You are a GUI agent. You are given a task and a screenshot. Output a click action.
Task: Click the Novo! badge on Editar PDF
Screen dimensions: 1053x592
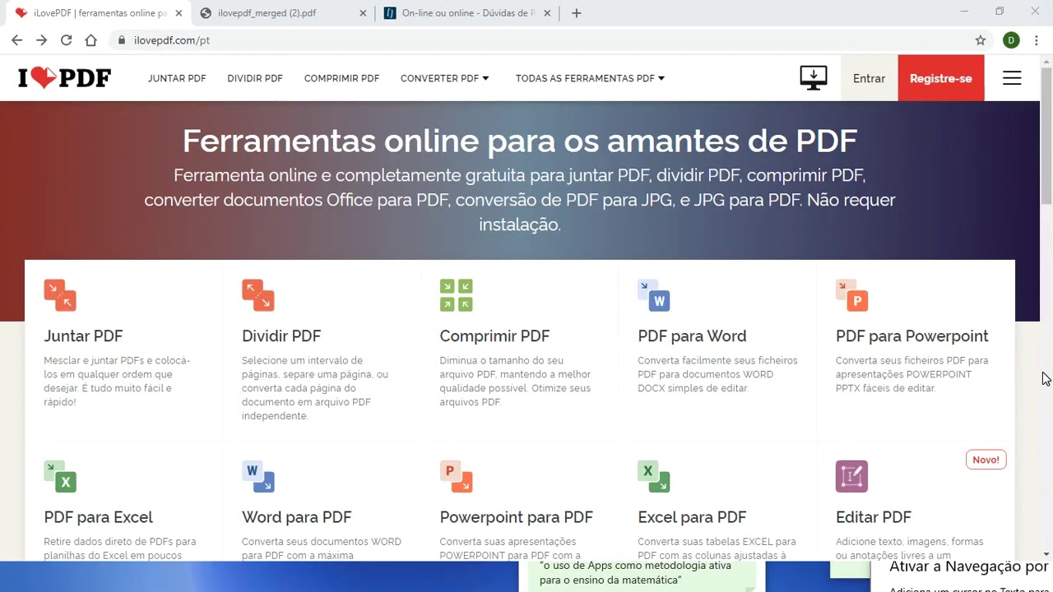click(986, 460)
